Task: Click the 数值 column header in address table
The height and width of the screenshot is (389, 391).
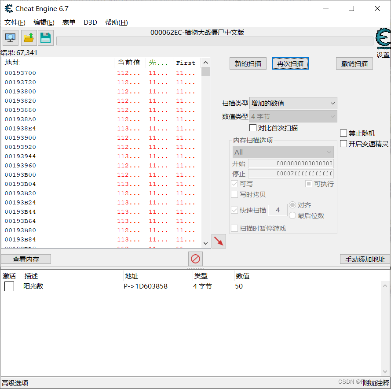Action: point(243,276)
